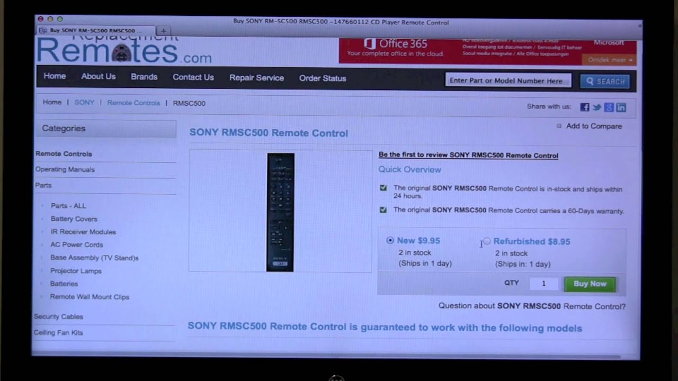Screen dimensions: 678x381
Task: Click the blue Search button
Action: (x=605, y=81)
